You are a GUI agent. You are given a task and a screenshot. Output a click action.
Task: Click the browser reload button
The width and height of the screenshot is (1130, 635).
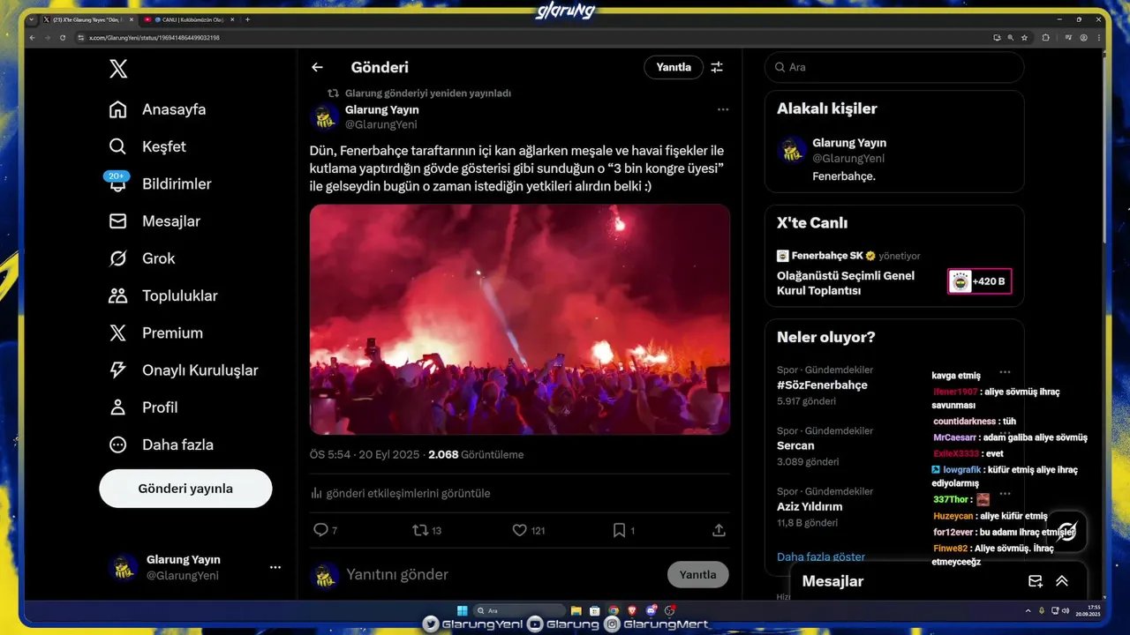tap(63, 38)
